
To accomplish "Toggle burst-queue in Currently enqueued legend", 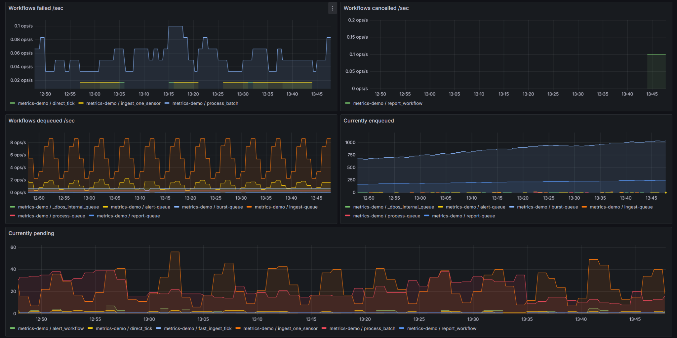I will (547, 207).
